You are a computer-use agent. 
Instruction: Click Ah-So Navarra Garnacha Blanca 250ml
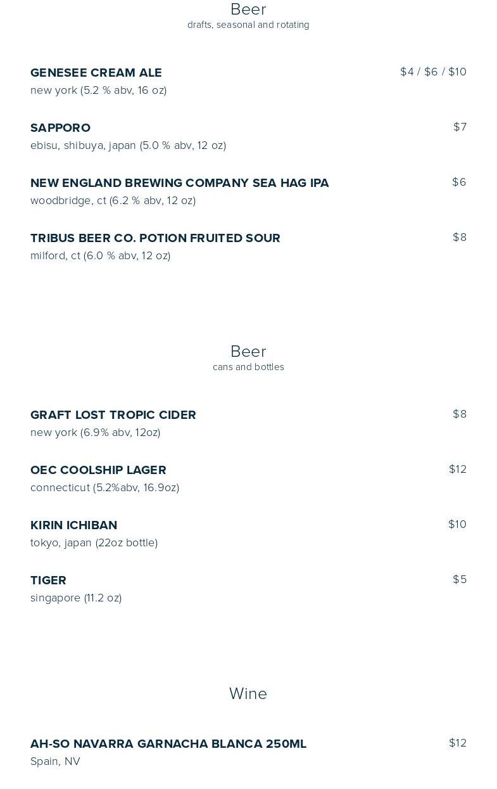168,744
